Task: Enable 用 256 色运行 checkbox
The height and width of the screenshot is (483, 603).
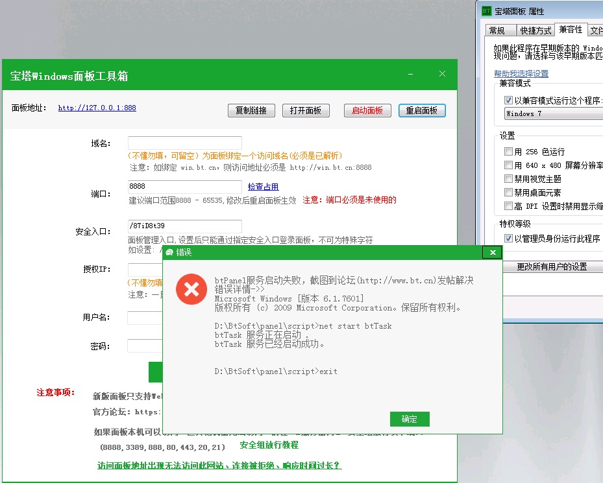Action: click(x=508, y=151)
